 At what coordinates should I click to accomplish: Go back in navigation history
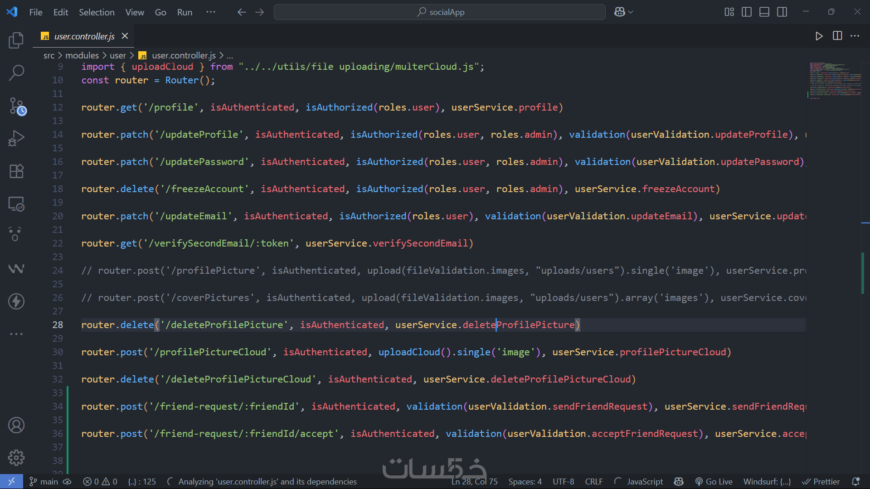242,12
